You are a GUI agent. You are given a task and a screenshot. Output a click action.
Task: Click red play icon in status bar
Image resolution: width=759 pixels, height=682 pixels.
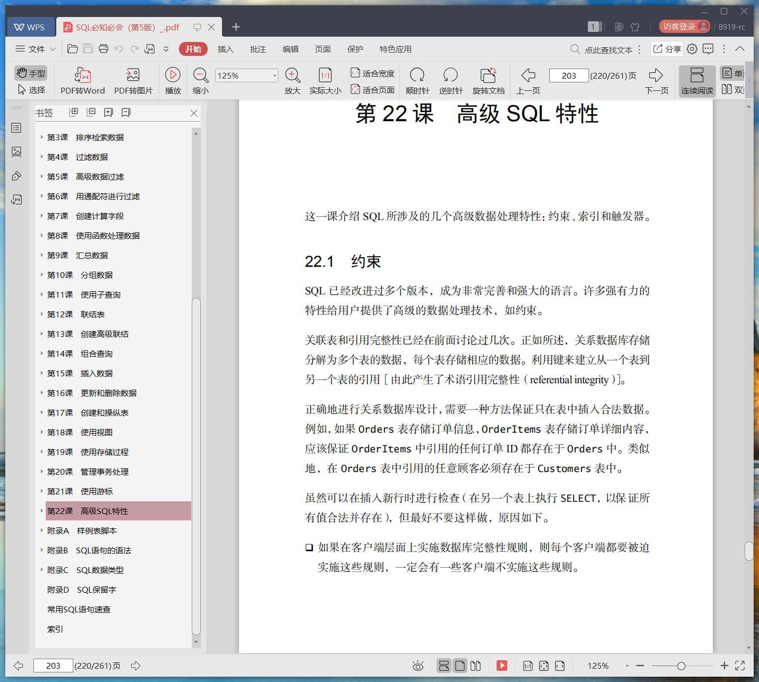click(501, 666)
